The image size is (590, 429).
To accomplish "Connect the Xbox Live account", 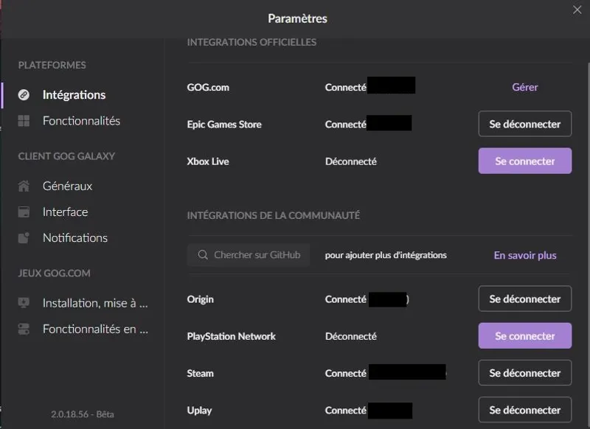I will point(524,161).
